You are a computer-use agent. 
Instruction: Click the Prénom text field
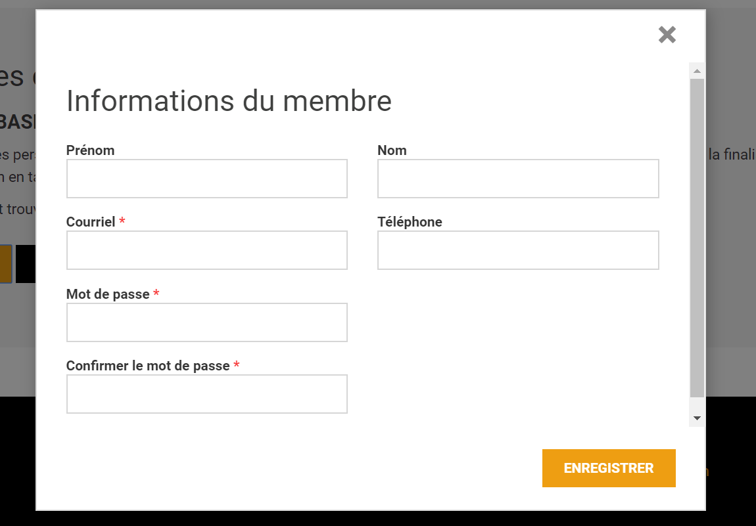click(206, 179)
